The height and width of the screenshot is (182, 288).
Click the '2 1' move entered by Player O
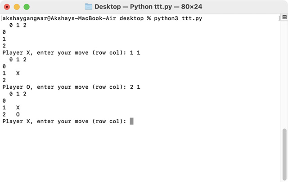[x=135, y=87]
